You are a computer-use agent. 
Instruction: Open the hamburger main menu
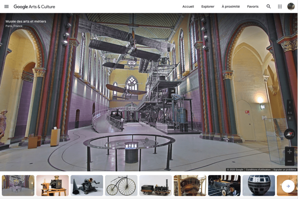[6, 7]
